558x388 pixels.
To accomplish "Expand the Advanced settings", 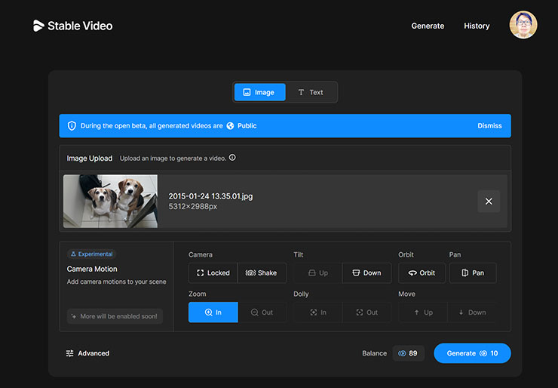I will coord(87,353).
